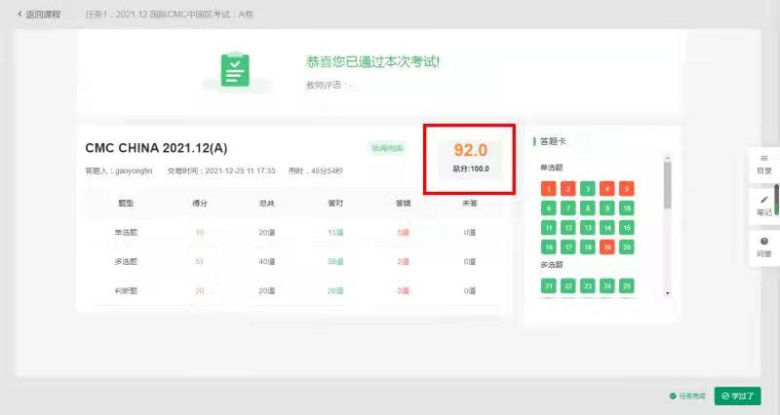This screenshot has height=415, width=780.
Task: Go to multi-choice question 21
Action: click(x=549, y=285)
